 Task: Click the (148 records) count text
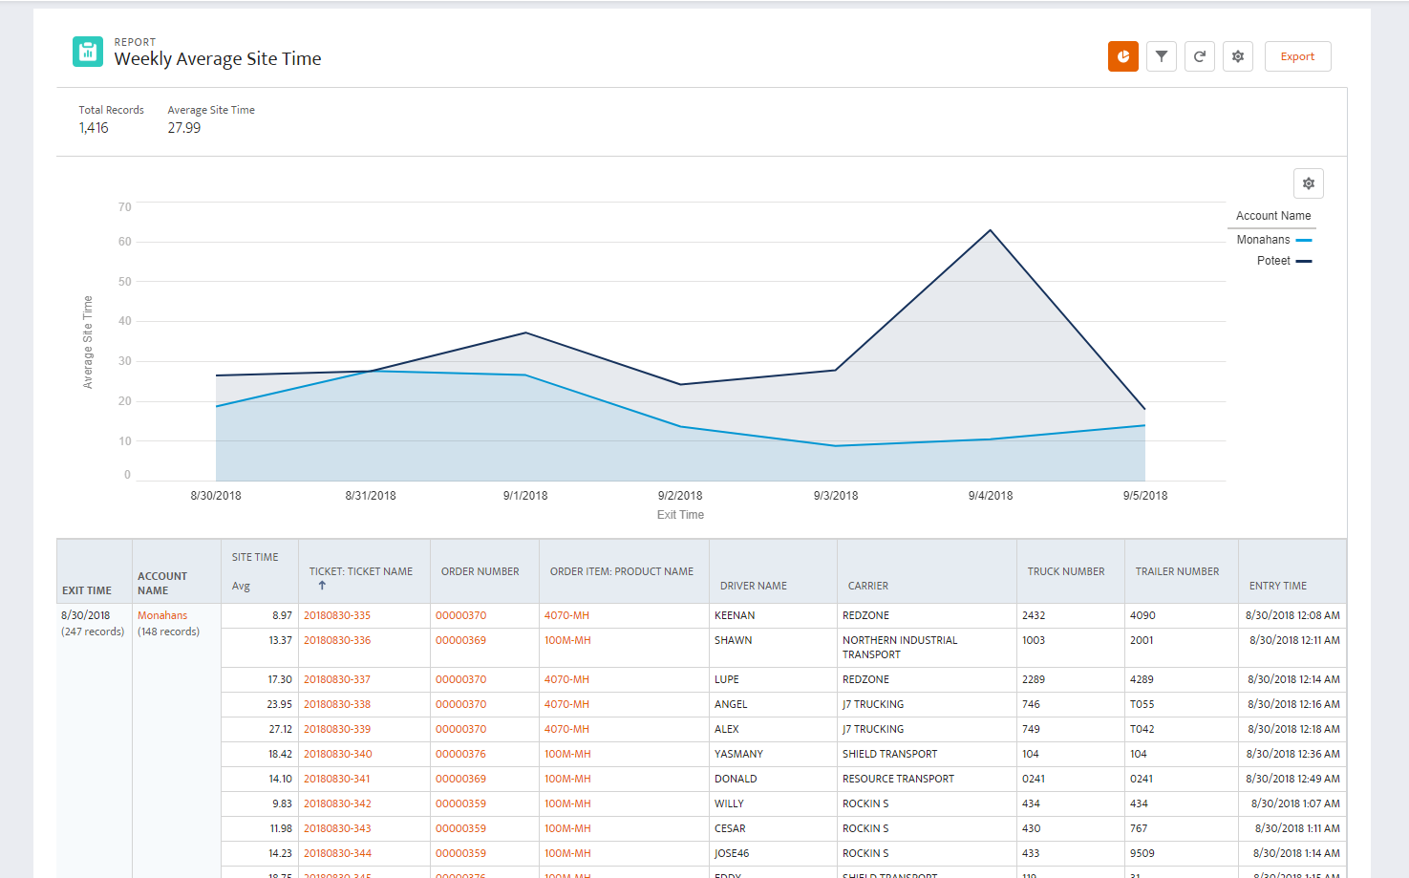(168, 632)
